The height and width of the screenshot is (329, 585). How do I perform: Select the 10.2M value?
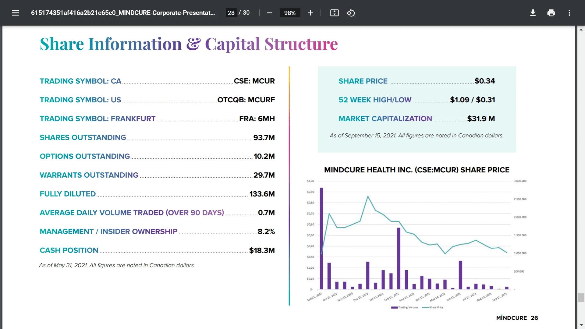(264, 156)
